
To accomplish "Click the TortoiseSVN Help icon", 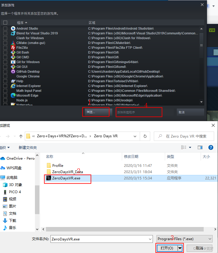I will click(13, 81).
